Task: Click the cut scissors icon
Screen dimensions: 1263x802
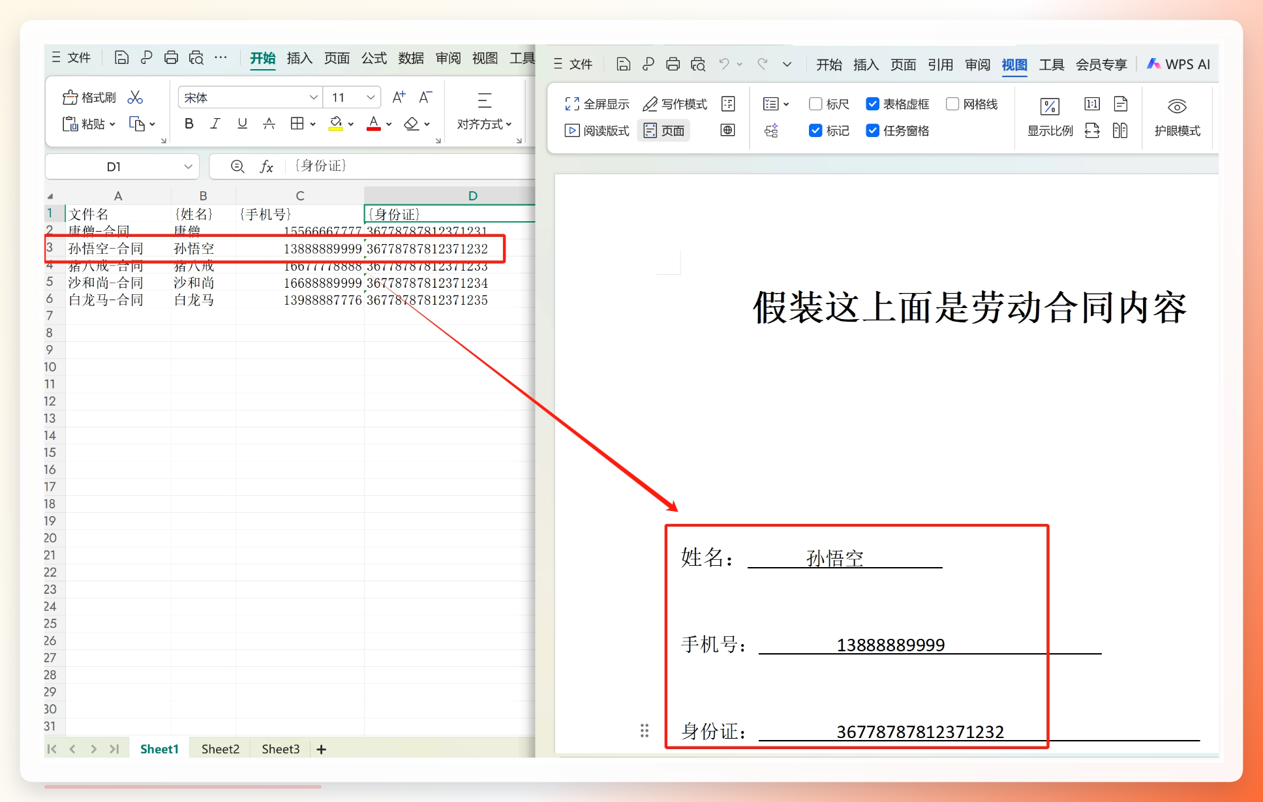Action: coord(135,97)
